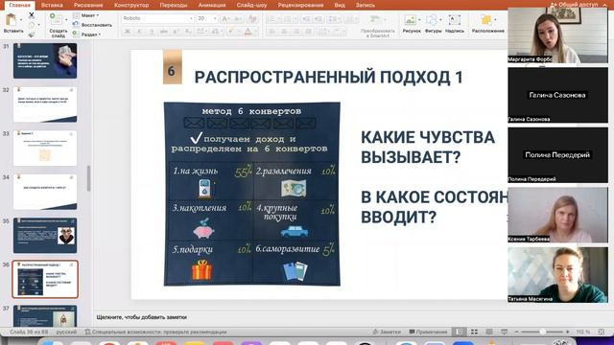
Task: Decrease font size with small A icon
Action: (238, 18)
